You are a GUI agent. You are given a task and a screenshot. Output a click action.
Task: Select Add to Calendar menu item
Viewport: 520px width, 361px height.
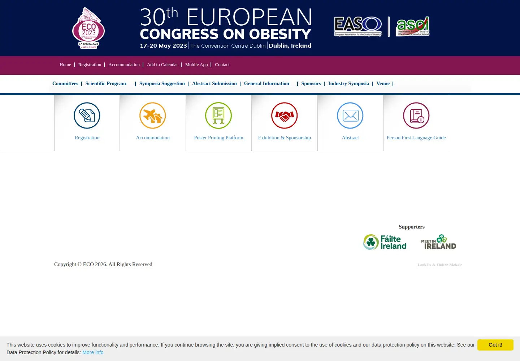[x=162, y=65]
